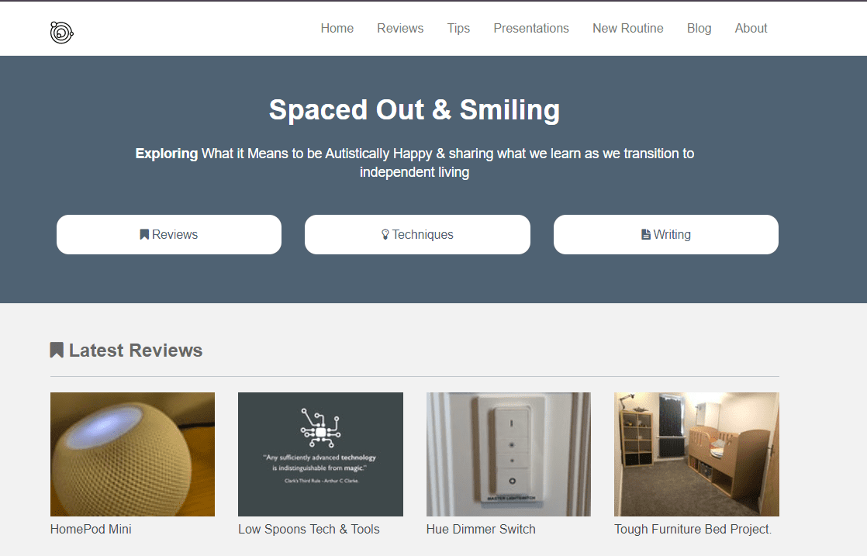Screen dimensions: 867x556
Task: Open the Home menu item
Action: coord(337,28)
